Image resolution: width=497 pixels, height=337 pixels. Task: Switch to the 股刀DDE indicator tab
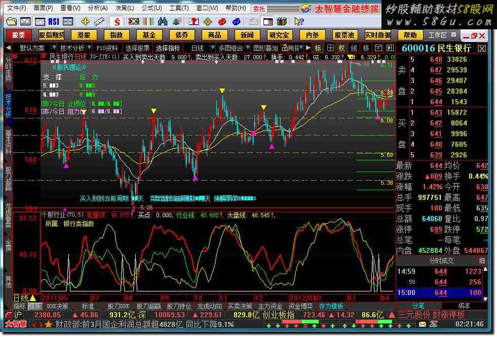pyautogui.click(x=118, y=306)
